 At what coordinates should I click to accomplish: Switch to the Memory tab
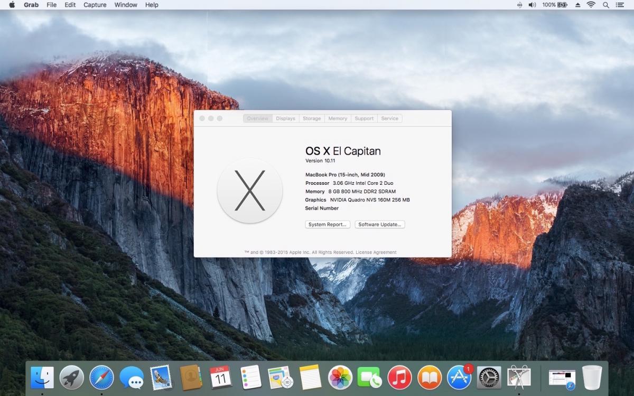click(338, 118)
